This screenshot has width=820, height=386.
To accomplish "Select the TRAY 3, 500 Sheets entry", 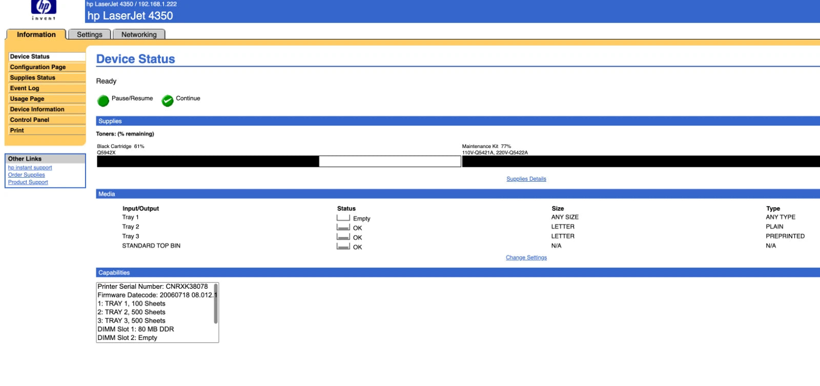I will [x=132, y=321].
